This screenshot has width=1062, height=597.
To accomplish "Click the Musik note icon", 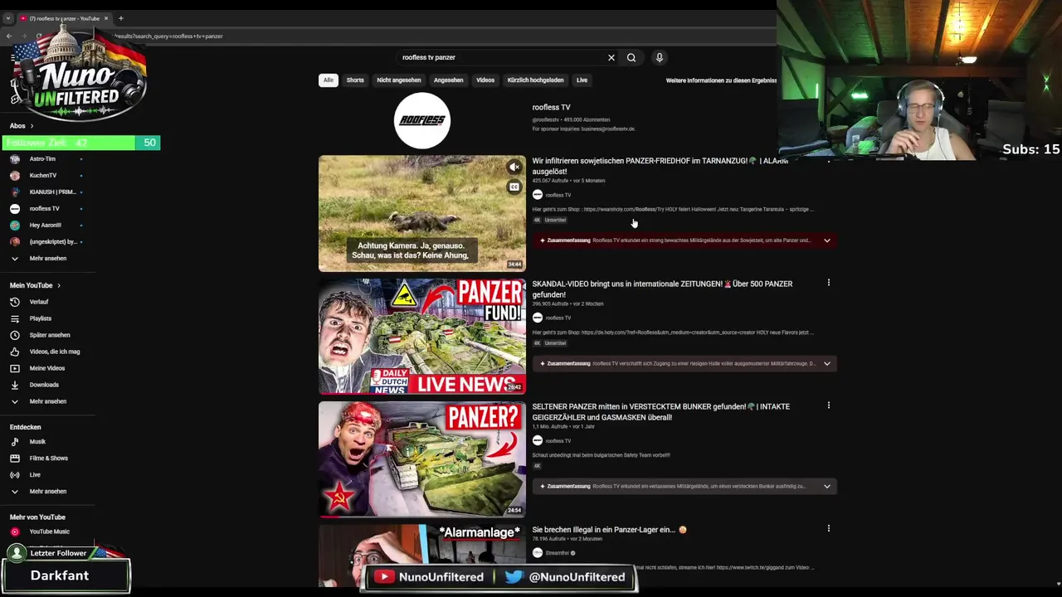I will (x=15, y=442).
